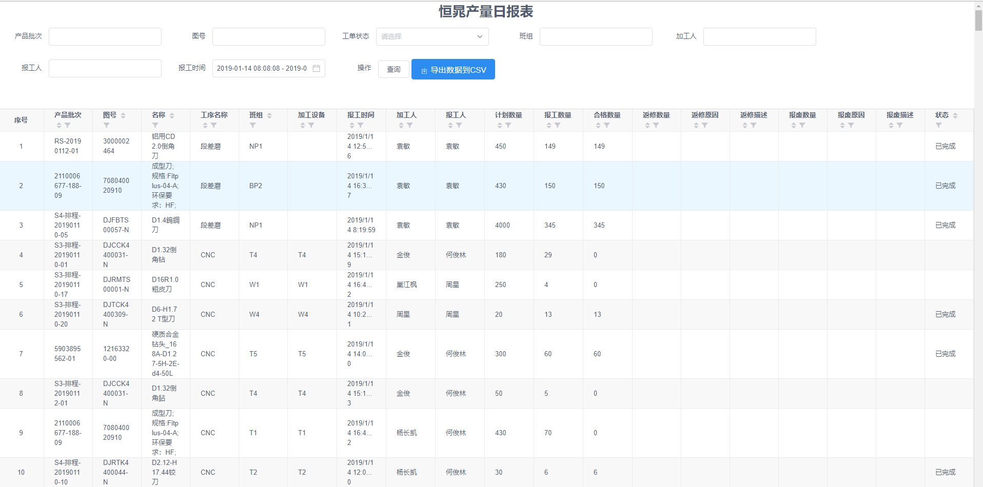Viewport: 983px width, 487px height.
Task: Focus the 加工人 search field
Action: [x=760, y=36]
